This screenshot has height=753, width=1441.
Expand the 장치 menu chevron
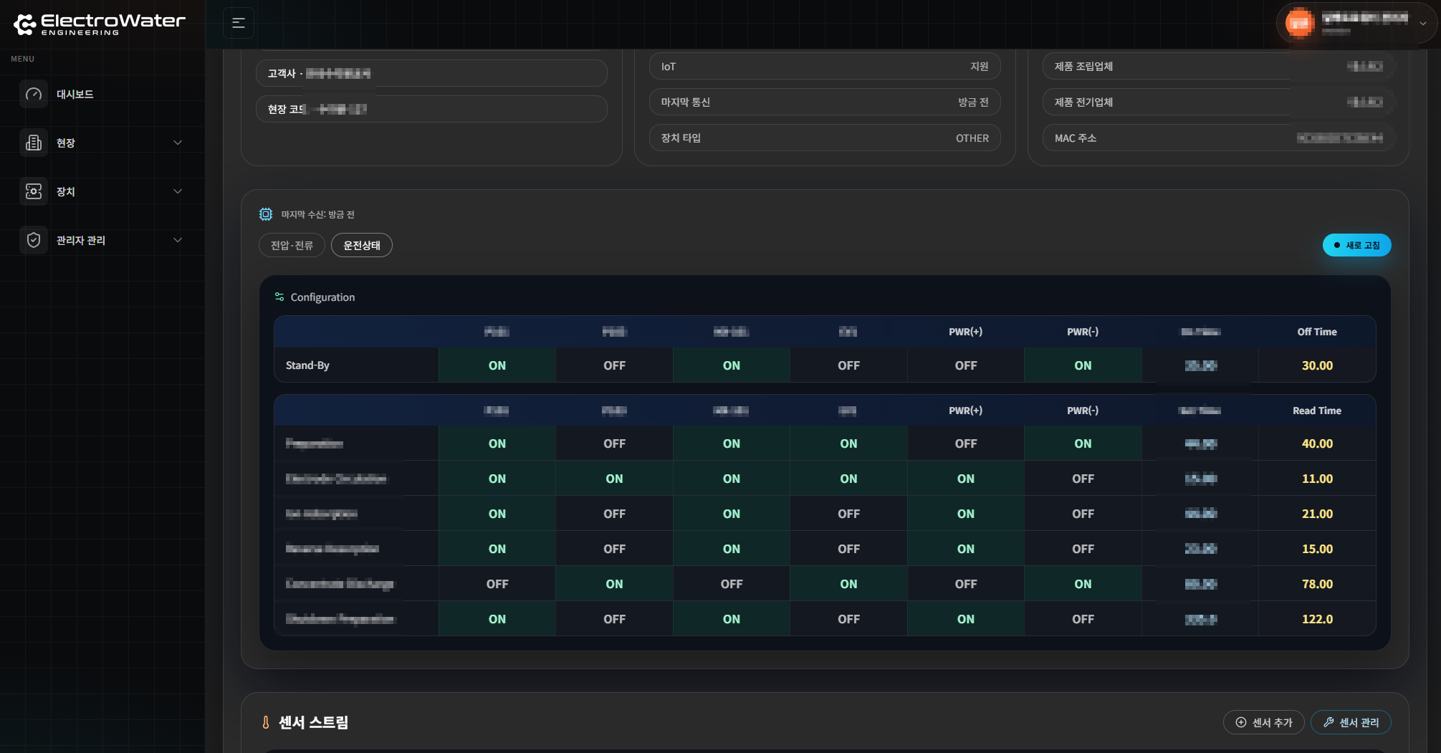178,191
